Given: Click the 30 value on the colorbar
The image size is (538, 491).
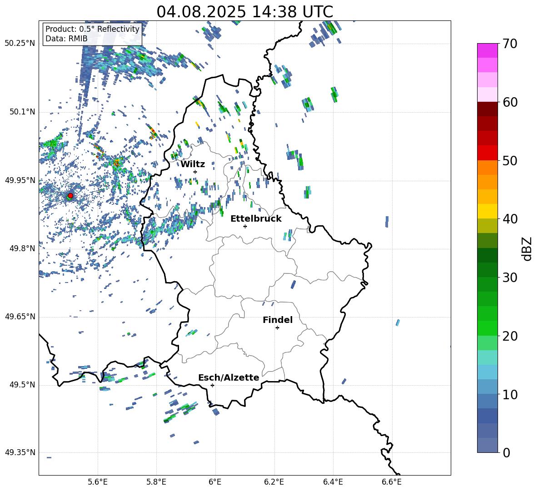Looking at the screenshot, I should point(510,278).
